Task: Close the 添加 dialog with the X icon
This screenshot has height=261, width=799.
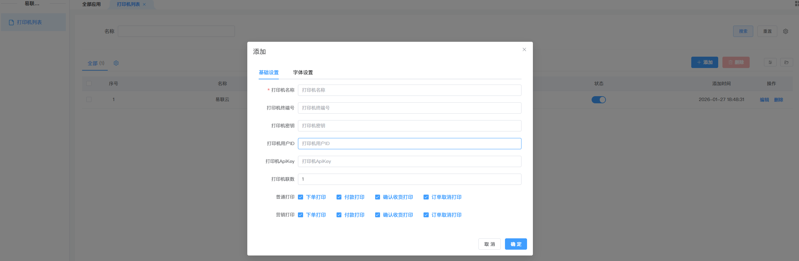Action: coord(524,50)
